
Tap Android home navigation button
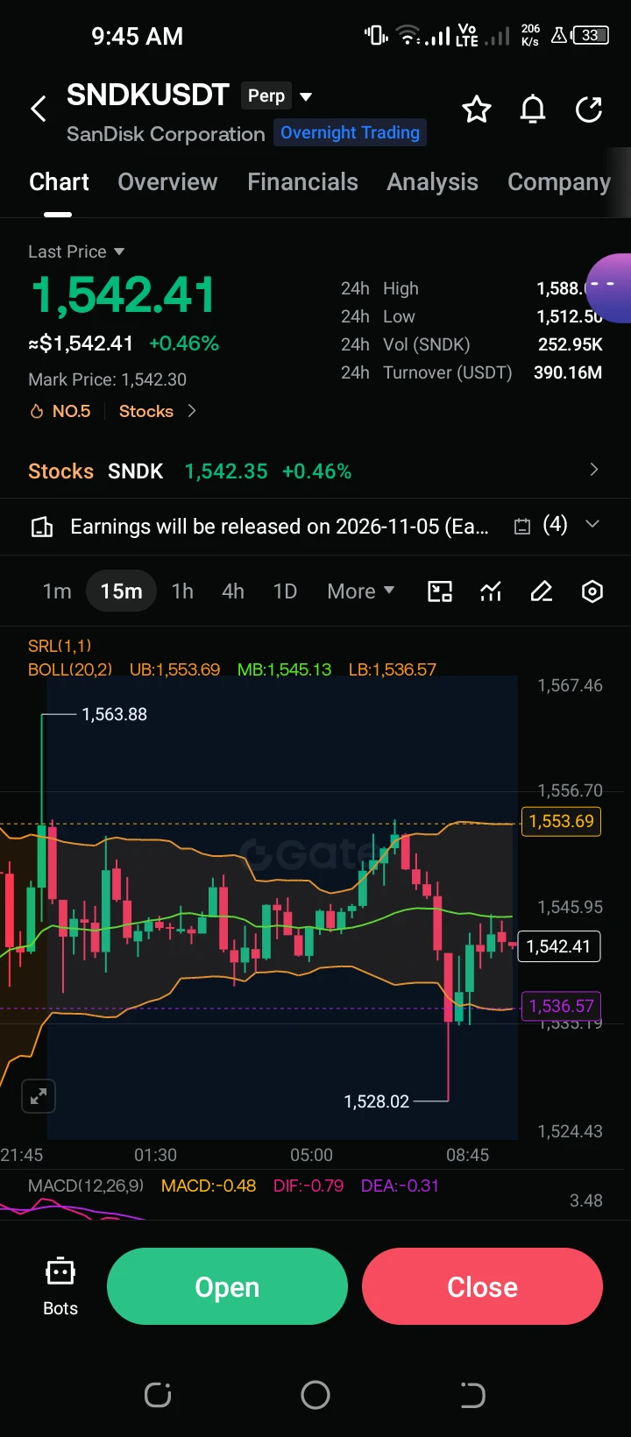(315, 1394)
